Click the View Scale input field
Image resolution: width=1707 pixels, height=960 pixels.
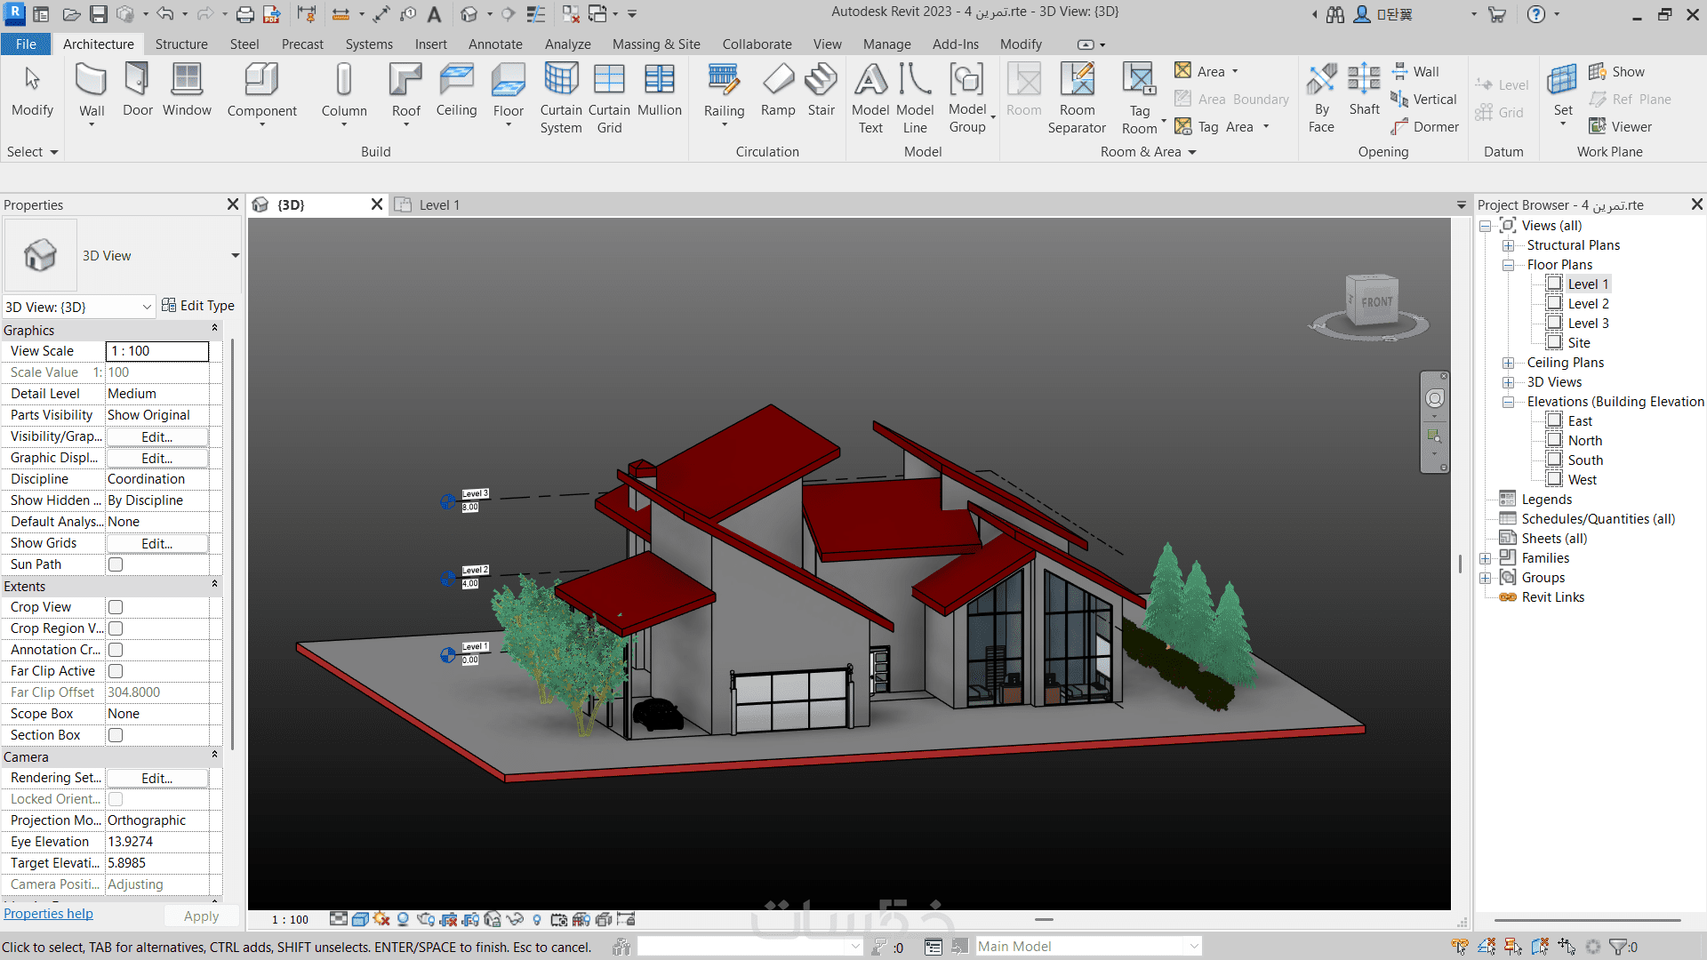pos(156,351)
